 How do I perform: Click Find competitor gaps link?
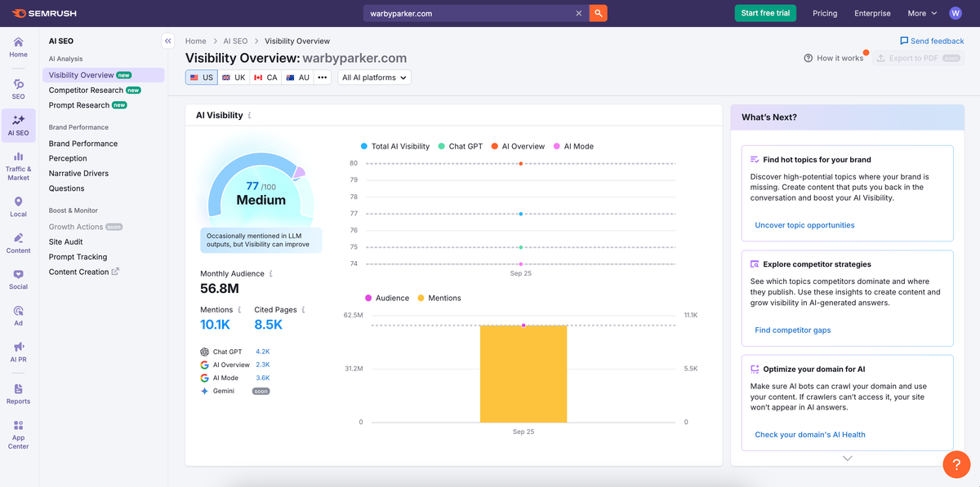(x=792, y=330)
